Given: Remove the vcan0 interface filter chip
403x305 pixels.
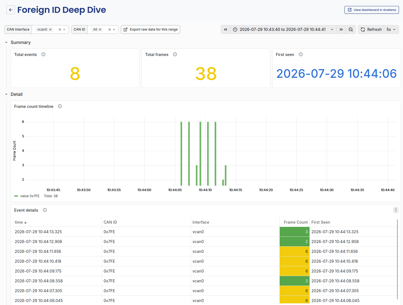Looking at the screenshot, I should point(50,29).
